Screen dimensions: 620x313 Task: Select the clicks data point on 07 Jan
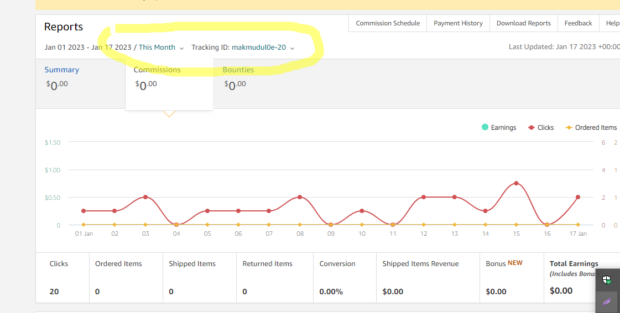pyautogui.click(x=269, y=211)
